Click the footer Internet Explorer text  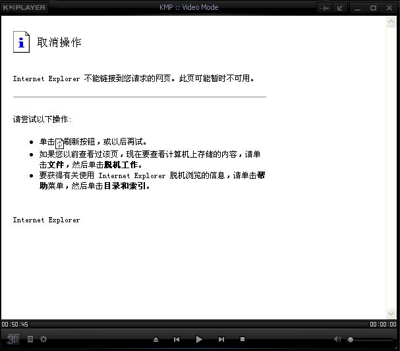point(46,220)
